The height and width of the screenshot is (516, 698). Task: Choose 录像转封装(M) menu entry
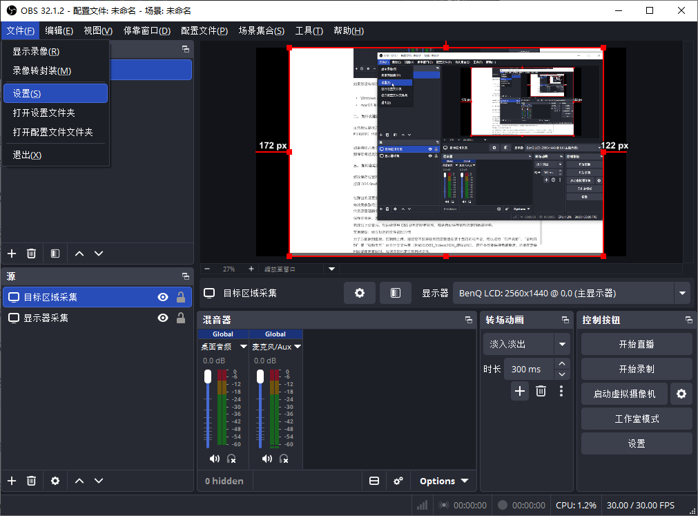coord(55,70)
